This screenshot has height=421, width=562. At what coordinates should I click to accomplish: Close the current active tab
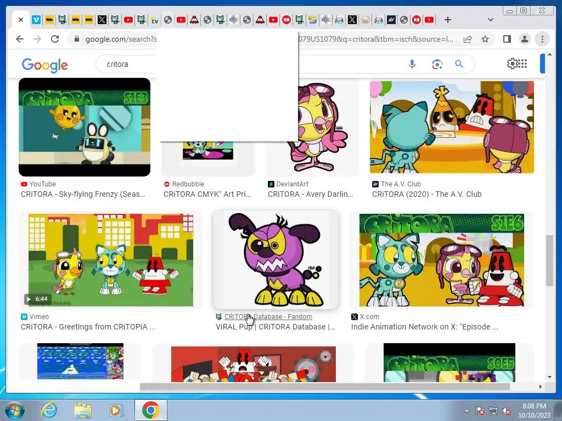(x=21, y=20)
